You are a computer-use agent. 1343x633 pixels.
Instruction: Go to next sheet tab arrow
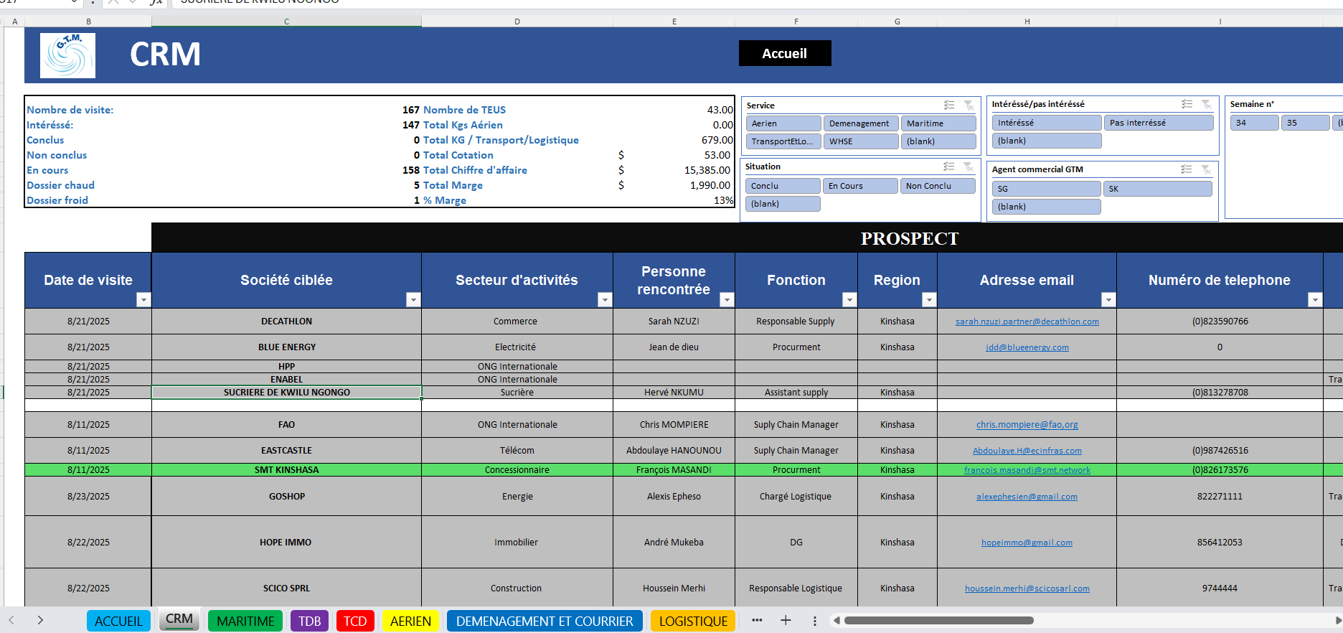click(40, 620)
